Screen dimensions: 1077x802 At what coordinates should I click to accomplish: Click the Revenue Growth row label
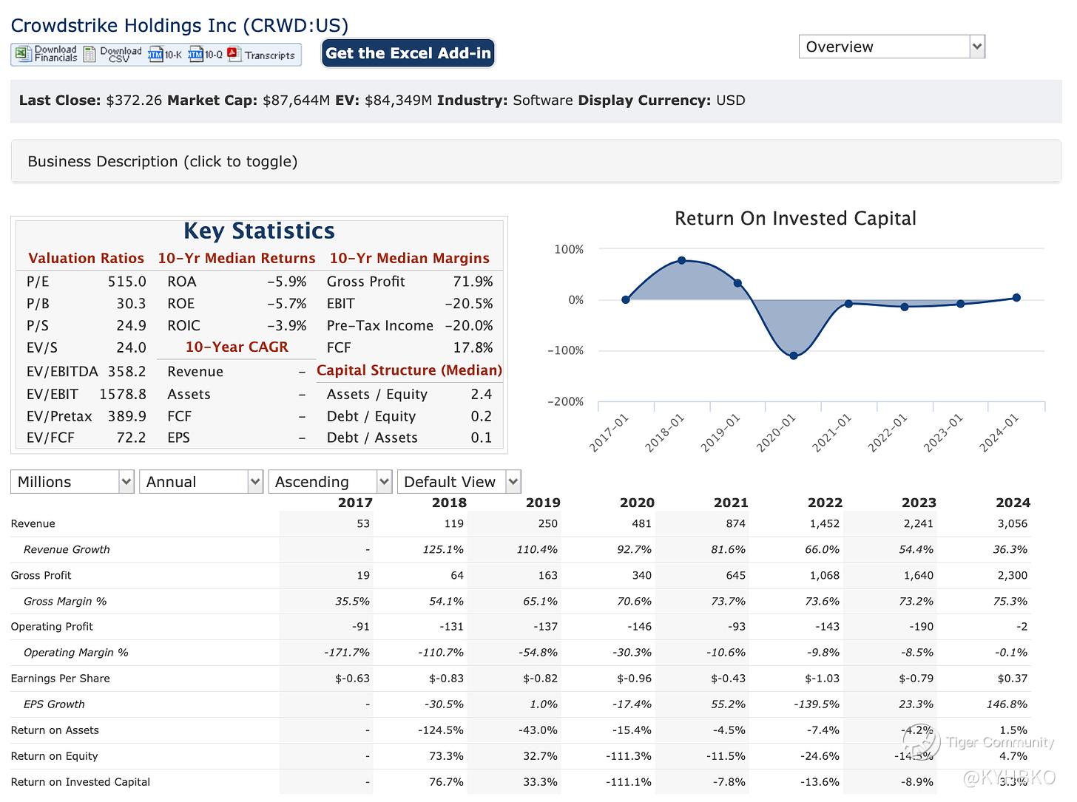pos(67,549)
